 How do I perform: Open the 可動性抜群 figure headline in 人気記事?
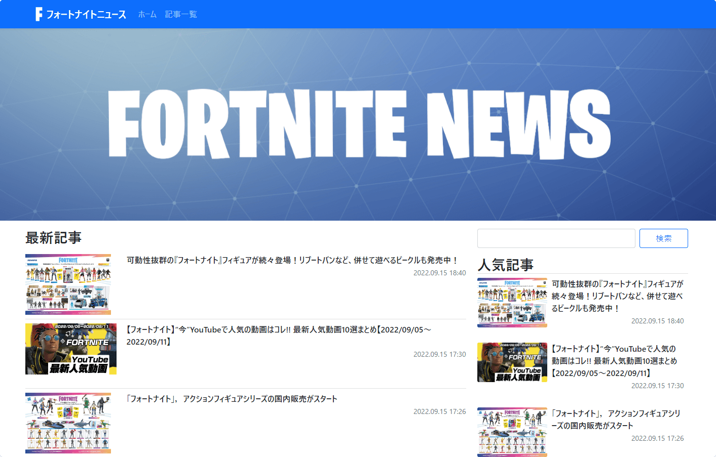click(617, 296)
